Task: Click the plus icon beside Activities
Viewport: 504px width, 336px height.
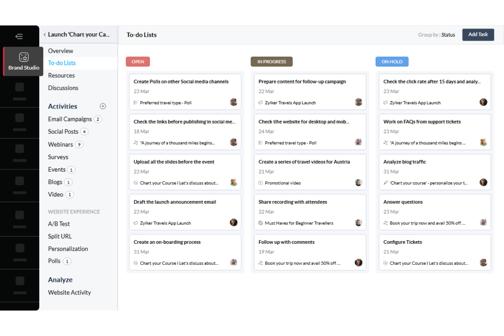Action: click(x=103, y=106)
